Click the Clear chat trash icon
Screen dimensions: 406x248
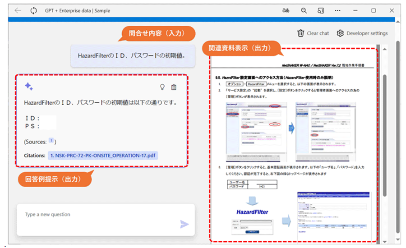pos(300,33)
